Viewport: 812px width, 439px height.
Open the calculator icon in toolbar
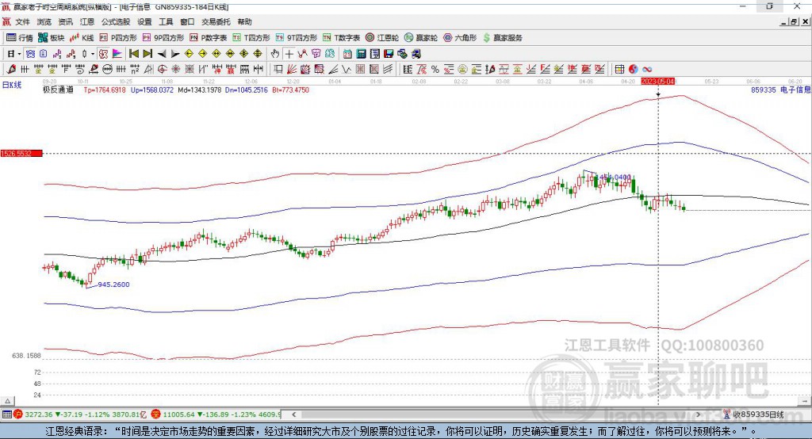click(x=362, y=54)
